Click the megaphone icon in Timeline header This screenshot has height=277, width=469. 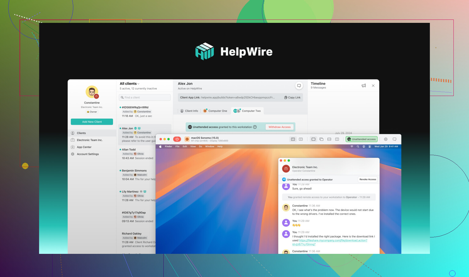(363, 86)
